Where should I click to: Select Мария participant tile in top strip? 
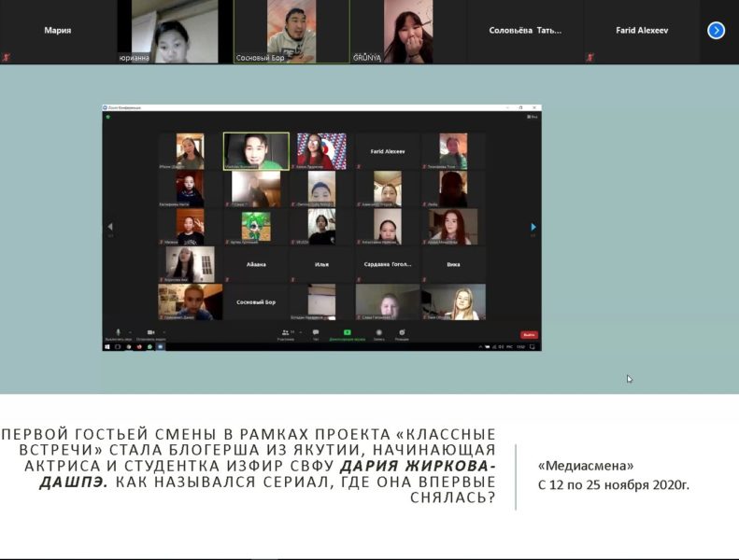(58, 31)
